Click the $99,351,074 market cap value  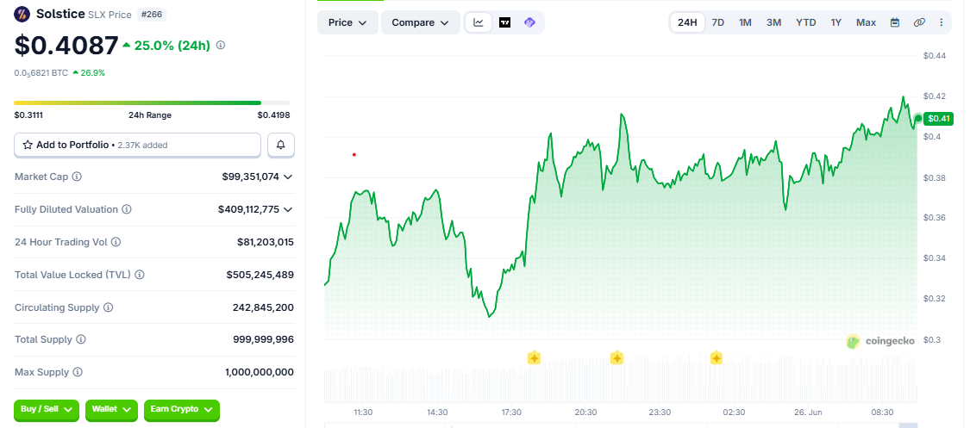click(251, 177)
